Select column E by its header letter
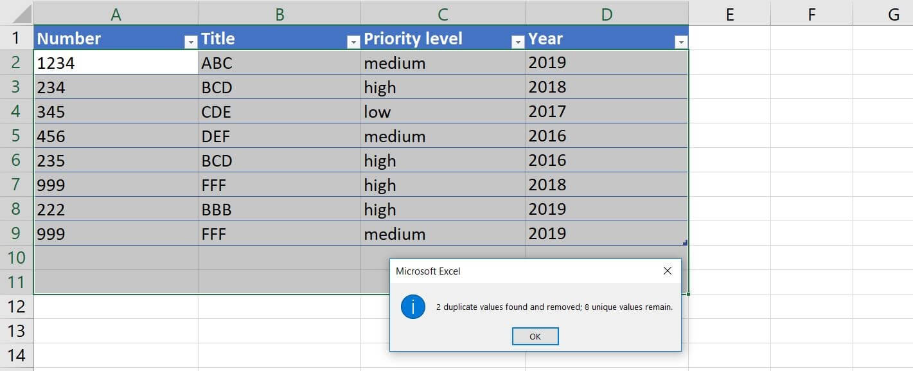This screenshot has width=913, height=371. (x=730, y=12)
